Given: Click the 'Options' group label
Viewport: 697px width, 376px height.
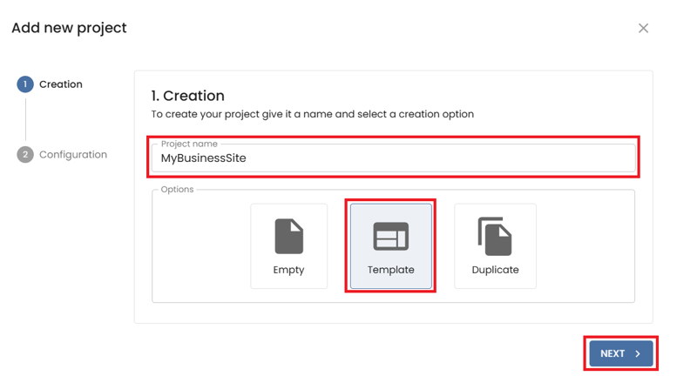Looking at the screenshot, I should pyautogui.click(x=177, y=190).
